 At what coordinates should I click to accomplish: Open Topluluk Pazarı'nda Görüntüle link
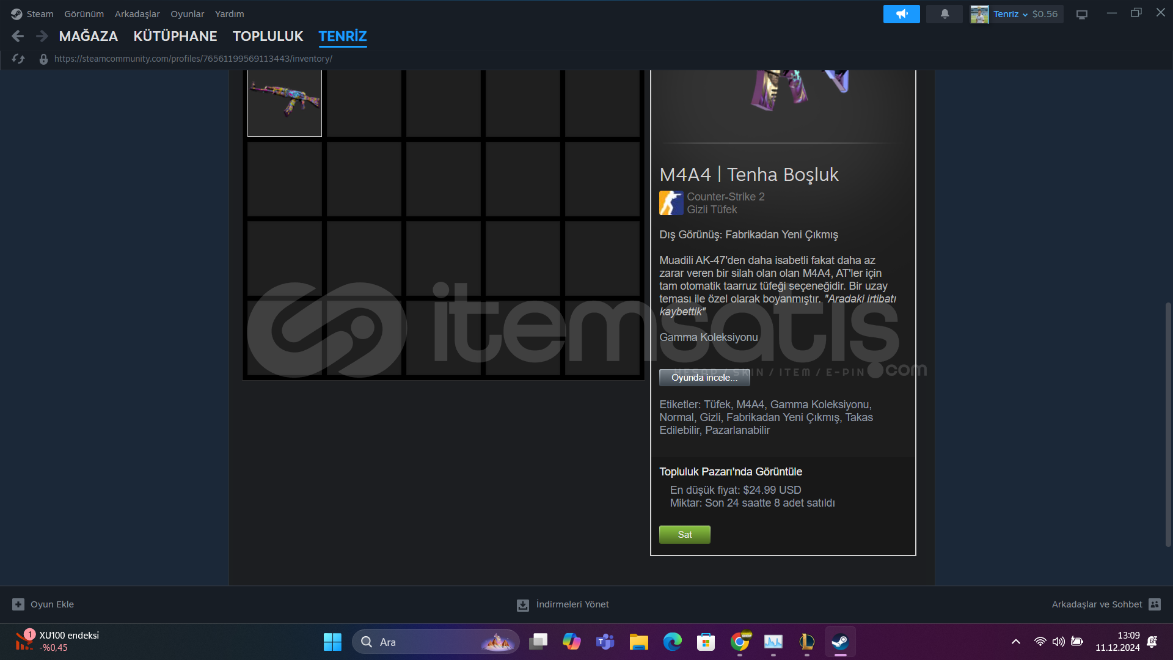730,472
